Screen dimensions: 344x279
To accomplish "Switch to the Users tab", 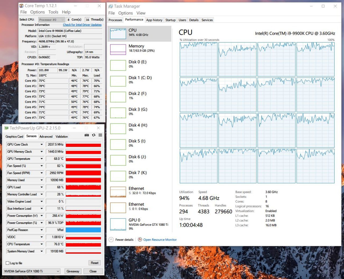I will click(182, 20).
